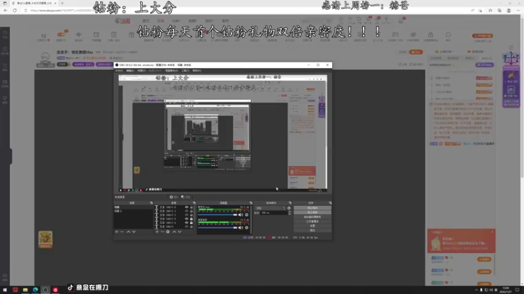The image size is (524, 294).
Task: Open settings gear of first mixer channel
Action: tap(247, 215)
